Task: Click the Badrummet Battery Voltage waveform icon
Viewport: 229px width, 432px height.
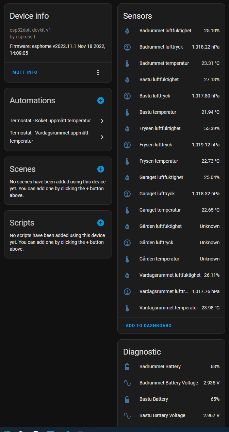Action: pyautogui.click(x=127, y=383)
